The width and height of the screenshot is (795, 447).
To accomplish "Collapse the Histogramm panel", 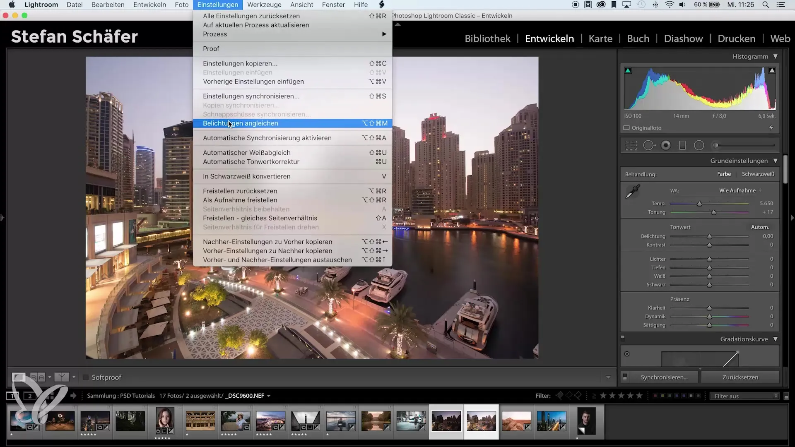I will click(775, 56).
